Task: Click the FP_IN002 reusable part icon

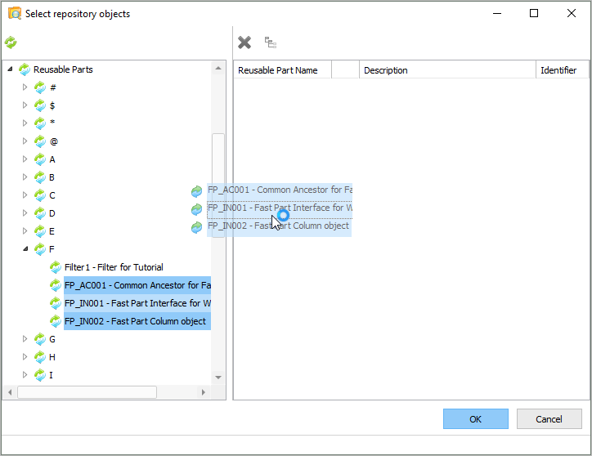Action: pos(56,321)
